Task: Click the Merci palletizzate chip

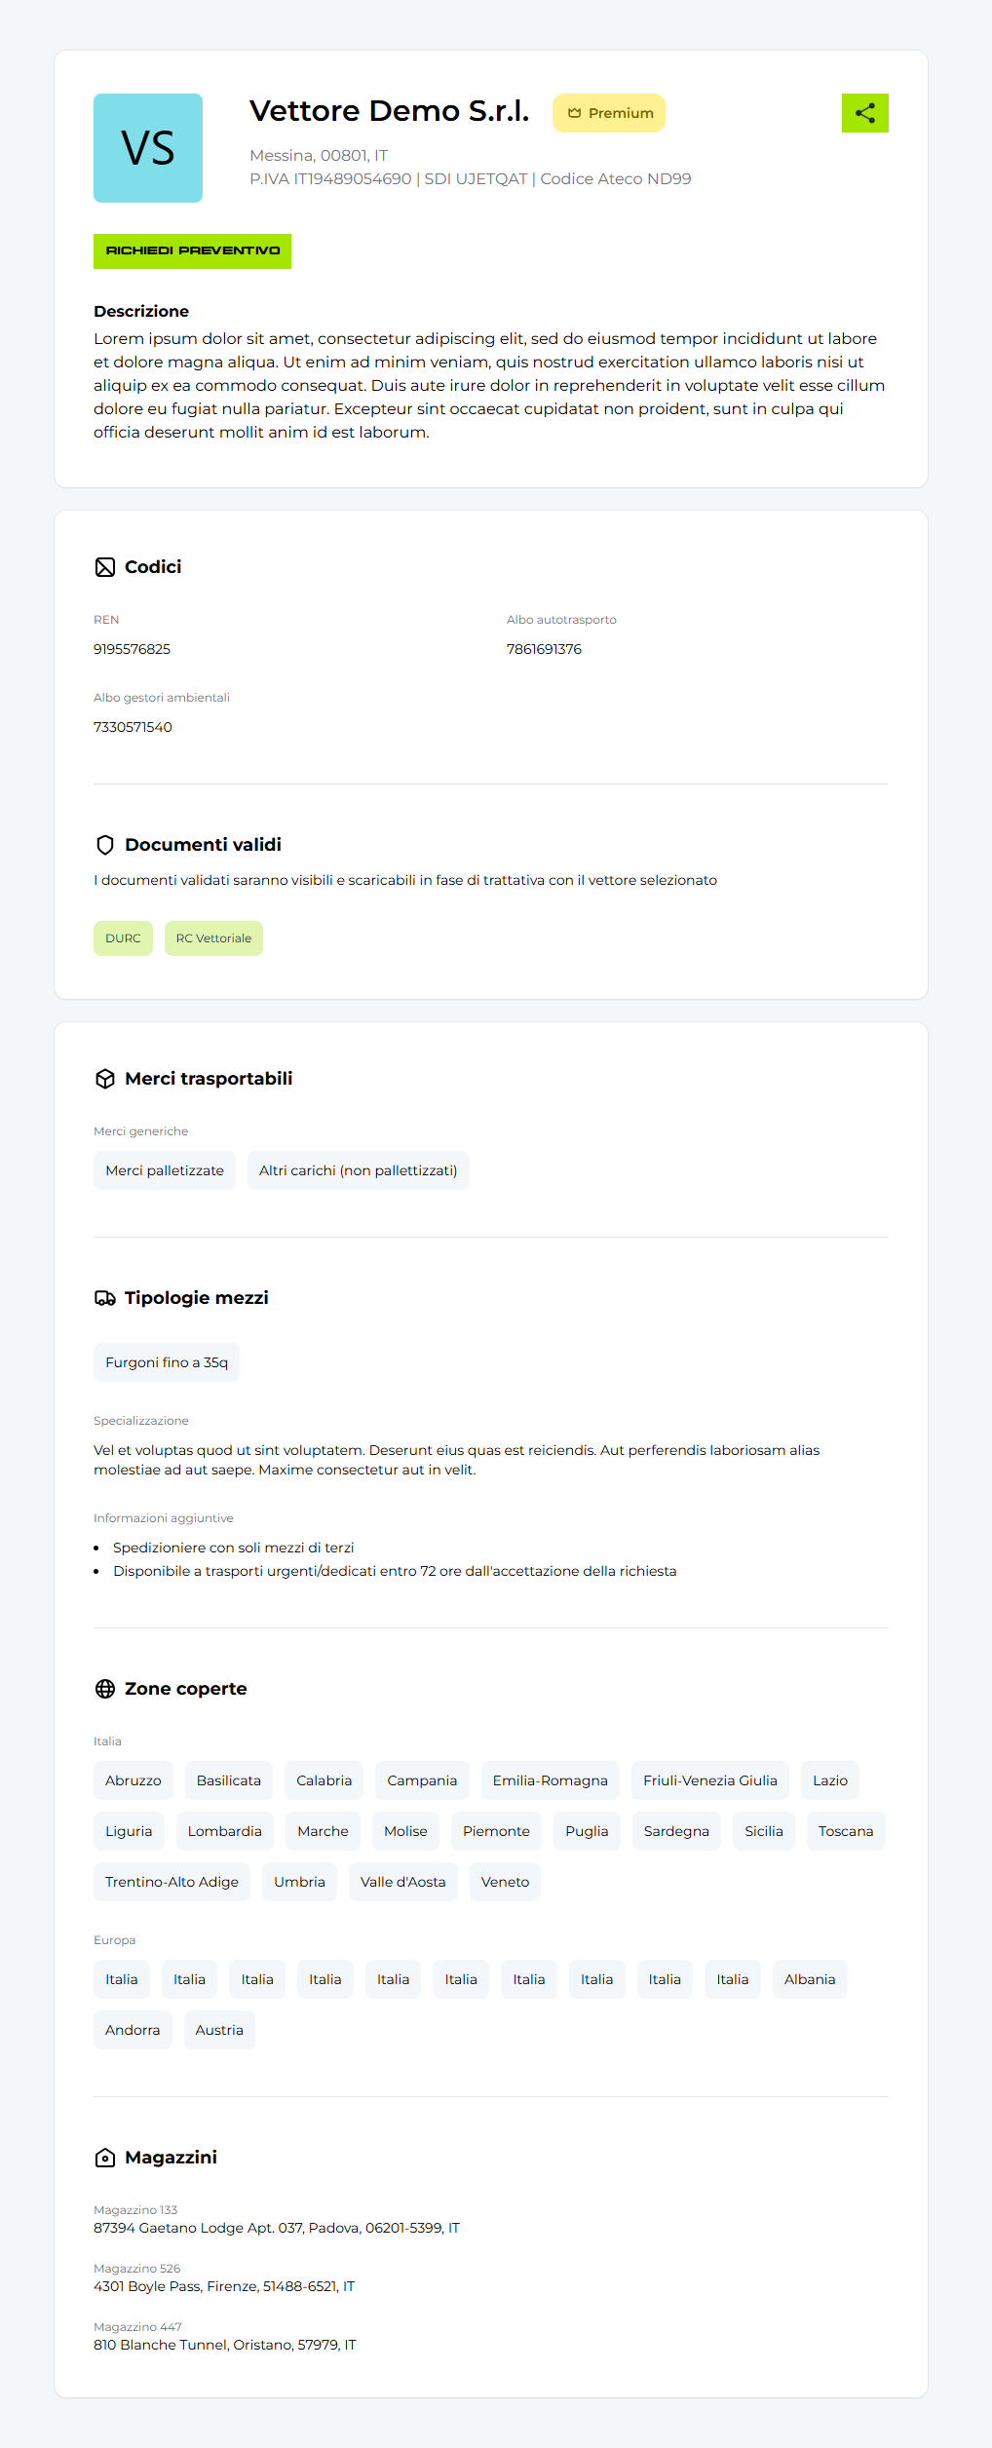Action: coord(165,1170)
